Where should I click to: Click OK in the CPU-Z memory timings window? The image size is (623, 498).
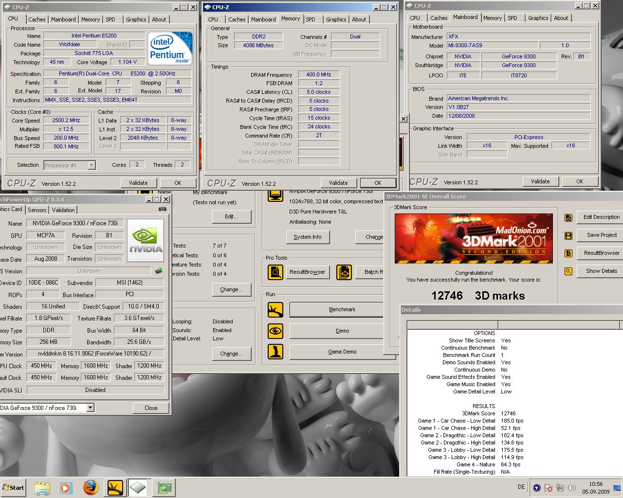tap(378, 183)
